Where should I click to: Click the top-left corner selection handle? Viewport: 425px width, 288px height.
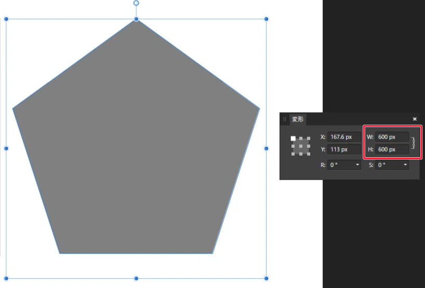6,19
